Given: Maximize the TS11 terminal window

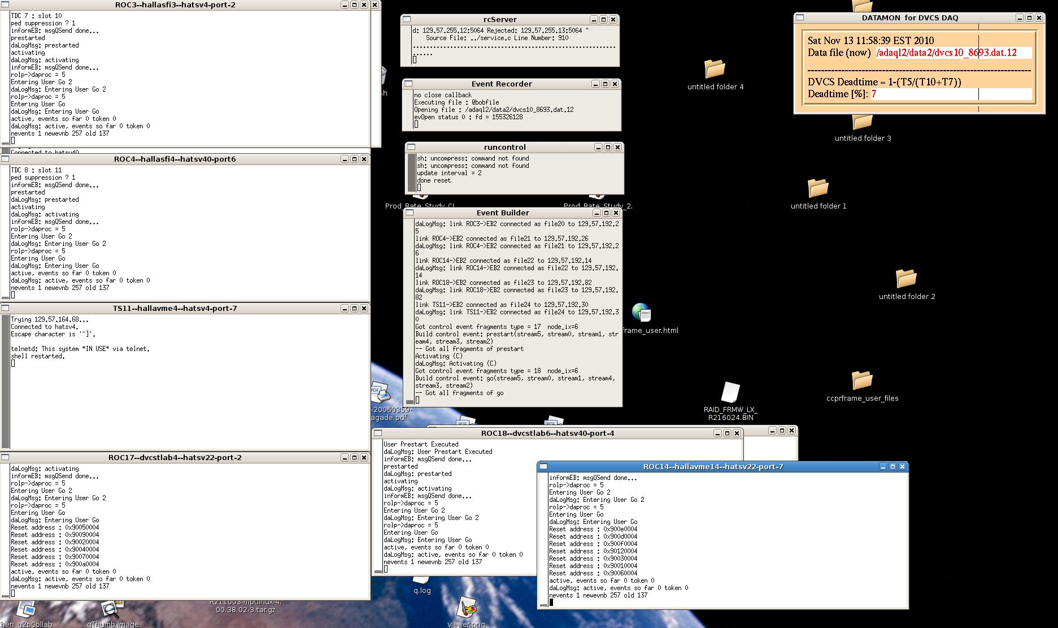Looking at the screenshot, I should pyautogui.click(x=354, y=308).
